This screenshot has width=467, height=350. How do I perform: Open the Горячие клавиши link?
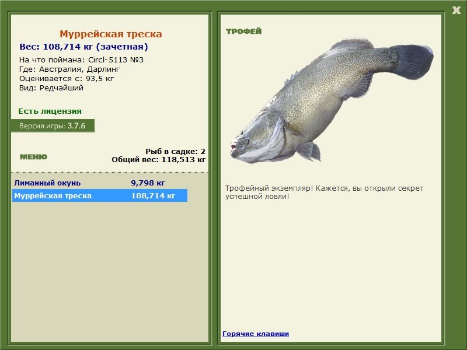tap(256, 334)
